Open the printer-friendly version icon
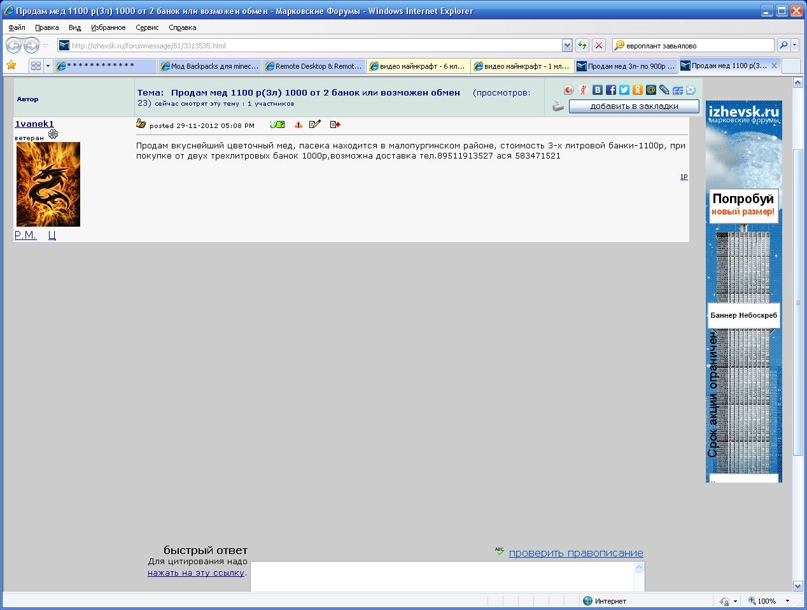807x610 pixels. (x=558, y=106)
